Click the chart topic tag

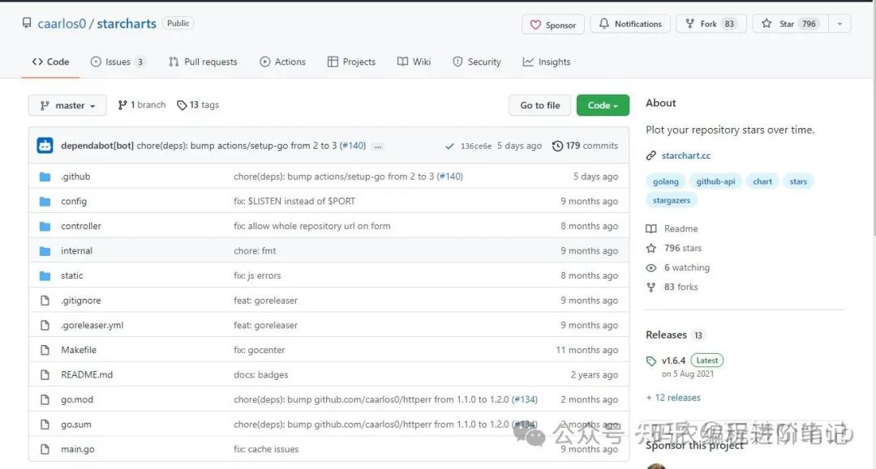(x=762, y=181)
